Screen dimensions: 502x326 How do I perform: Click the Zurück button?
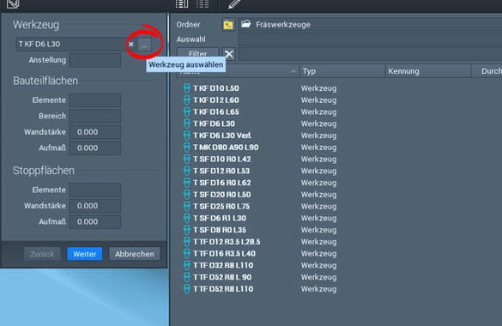[42, 254]
